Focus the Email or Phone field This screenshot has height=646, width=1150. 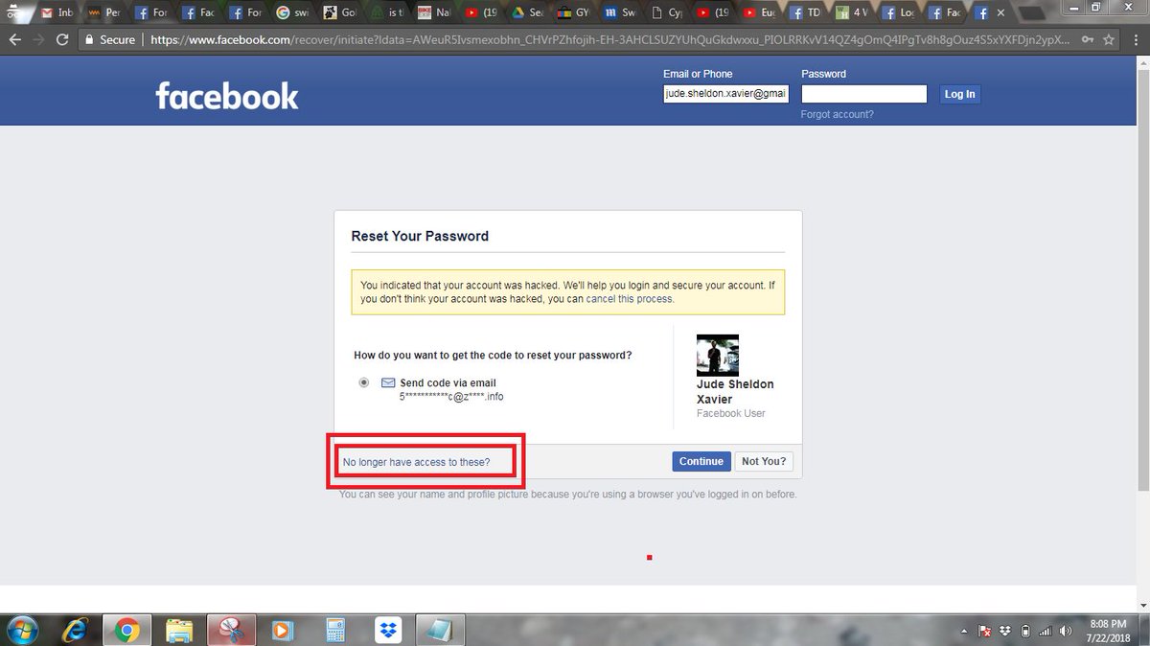coord(725,94)
